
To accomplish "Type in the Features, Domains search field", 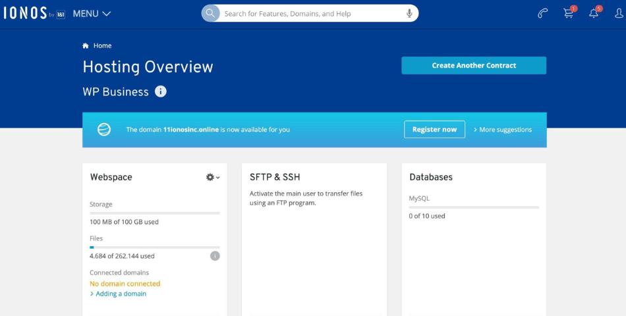I will click(310, 13).
